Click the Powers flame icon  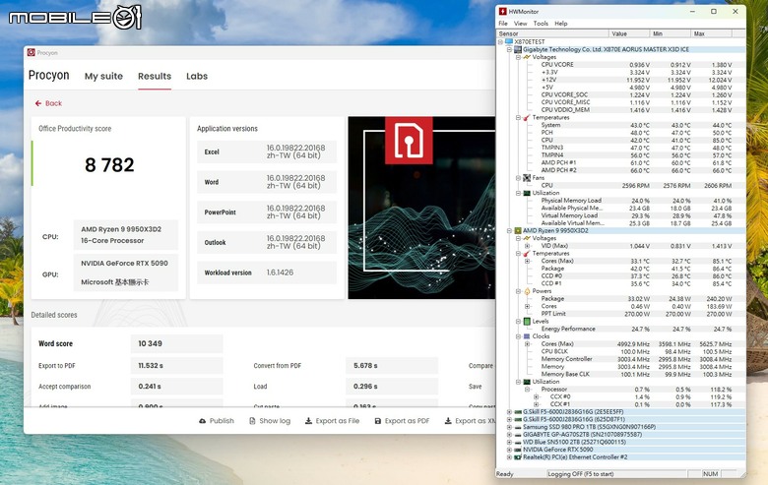tap(527, 291)
